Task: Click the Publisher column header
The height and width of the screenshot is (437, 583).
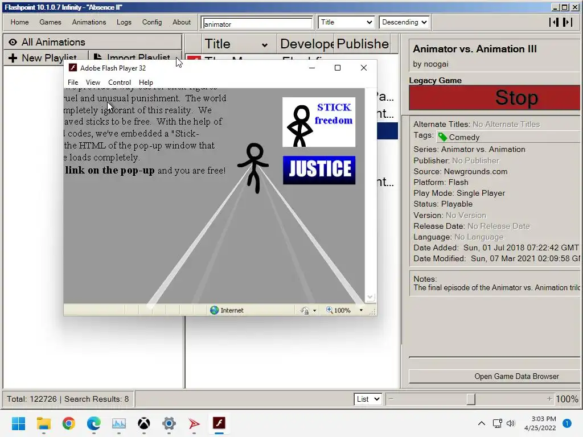Action: point(363,44)
